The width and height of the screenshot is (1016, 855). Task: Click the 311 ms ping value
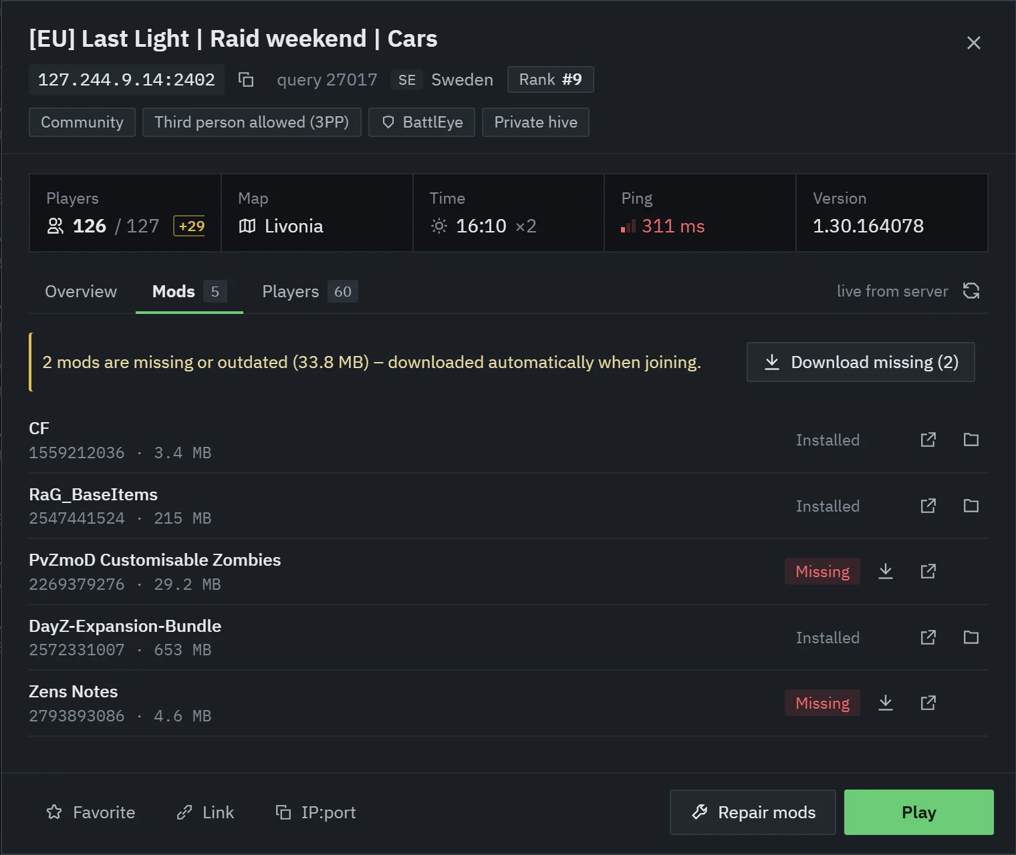click(x=673, y=226)
